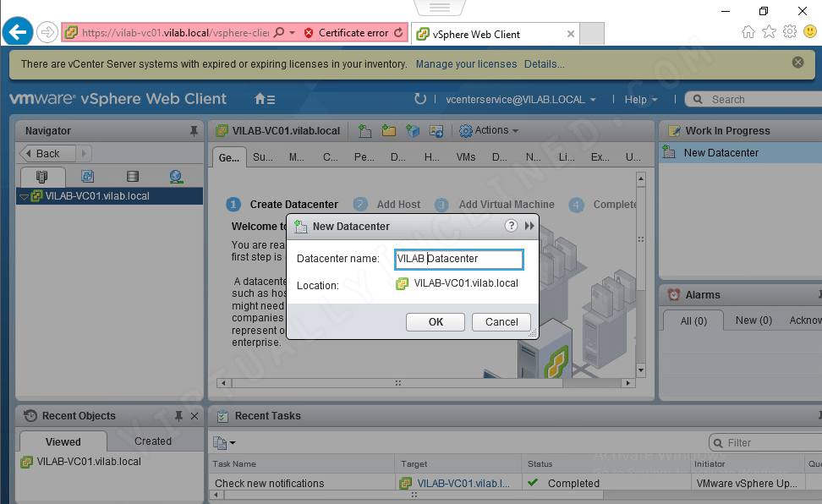Switch to the VMs tab
822x504 pixels.
[x=466, y=156]
